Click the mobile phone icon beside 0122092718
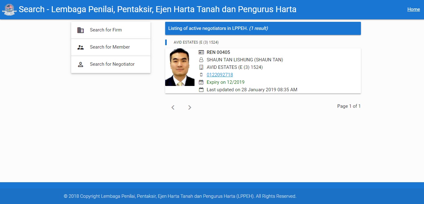The height and width of the screenshot is (204, 424). click(201, 75)
